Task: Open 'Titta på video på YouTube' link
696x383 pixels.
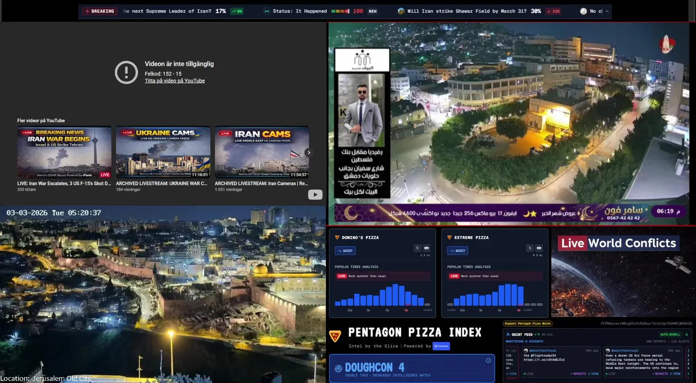Action: pyautogui.click(x=174, y=81)
